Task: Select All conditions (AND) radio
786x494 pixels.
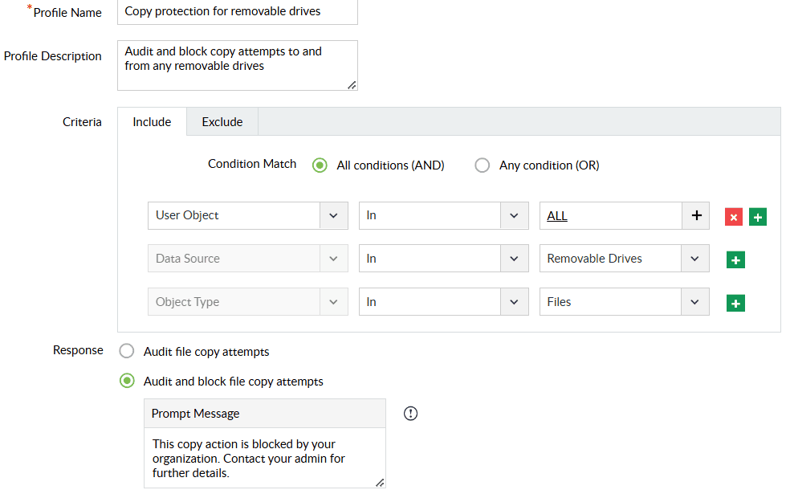Action: click(320, 165)
